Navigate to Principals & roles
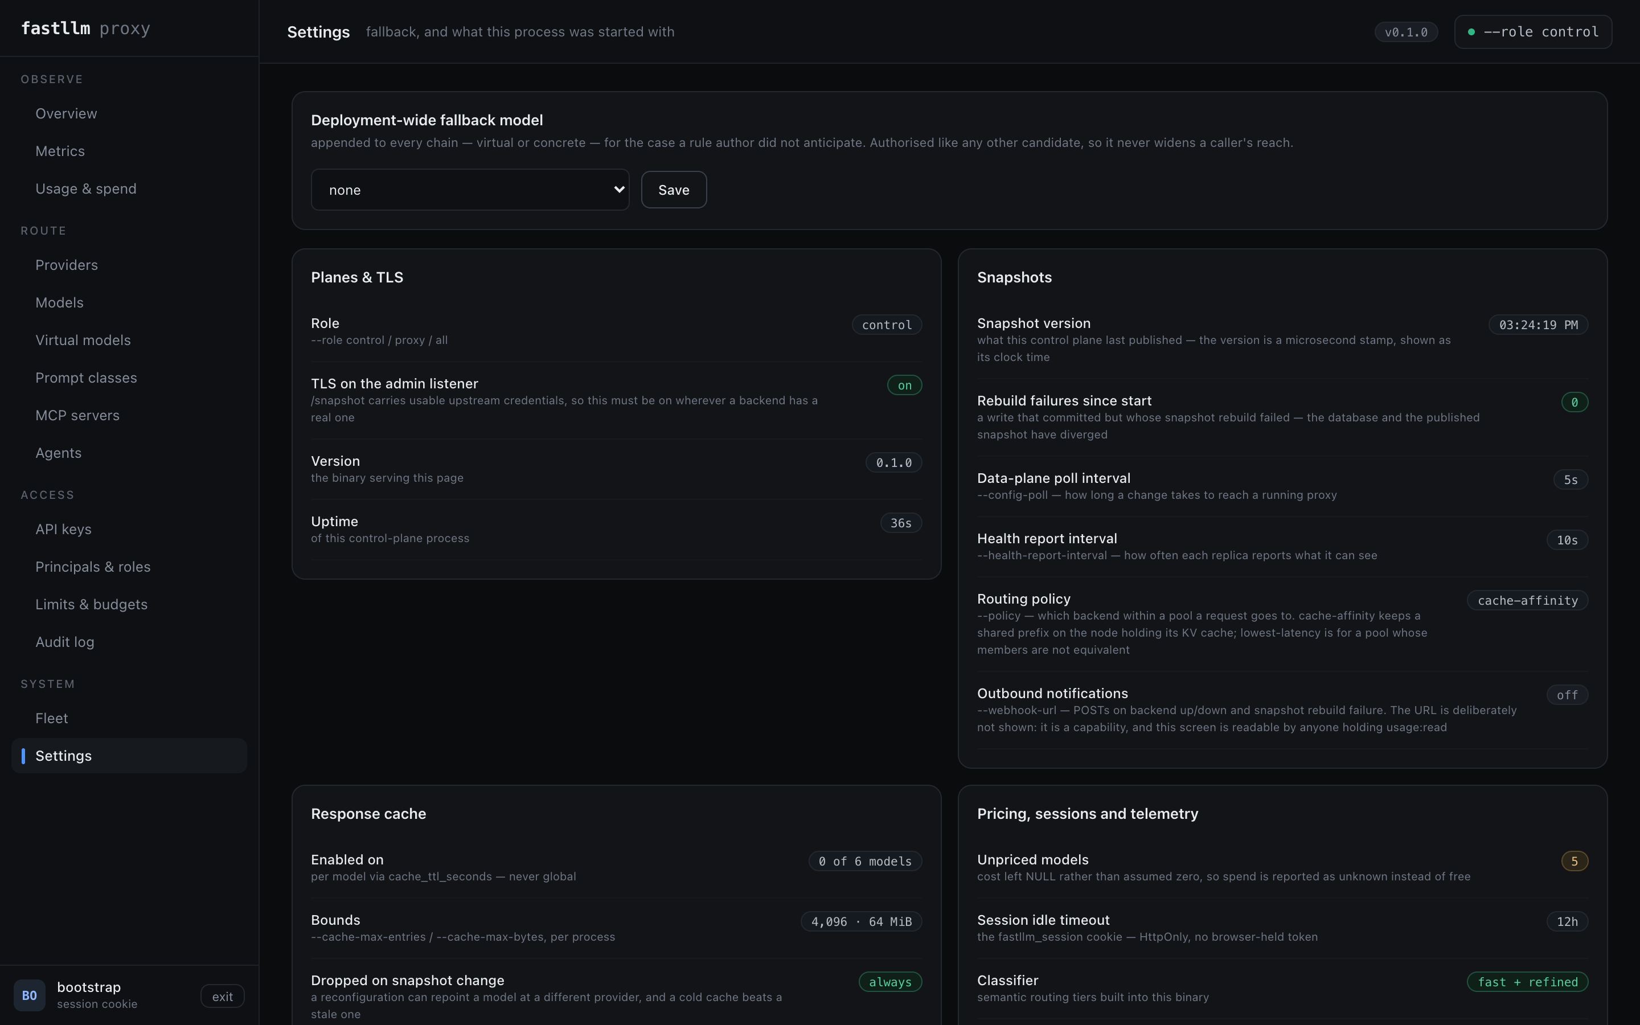 129,567
